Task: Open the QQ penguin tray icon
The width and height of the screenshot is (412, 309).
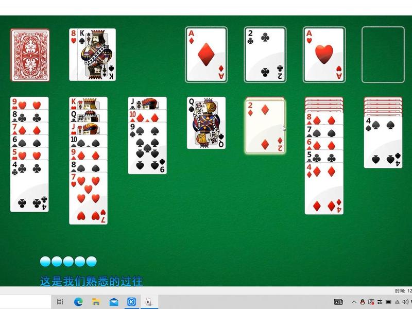Action: tap(363, 302)
